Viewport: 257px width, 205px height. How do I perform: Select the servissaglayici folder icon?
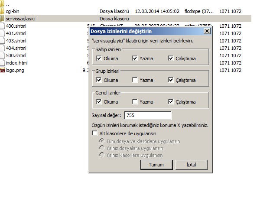pyautogui.click(x=2, y=19)
